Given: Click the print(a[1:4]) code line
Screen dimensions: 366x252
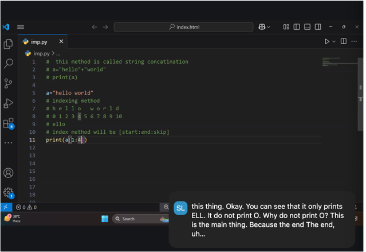Looking at the screenshot, I should click(x=66, y=140).
